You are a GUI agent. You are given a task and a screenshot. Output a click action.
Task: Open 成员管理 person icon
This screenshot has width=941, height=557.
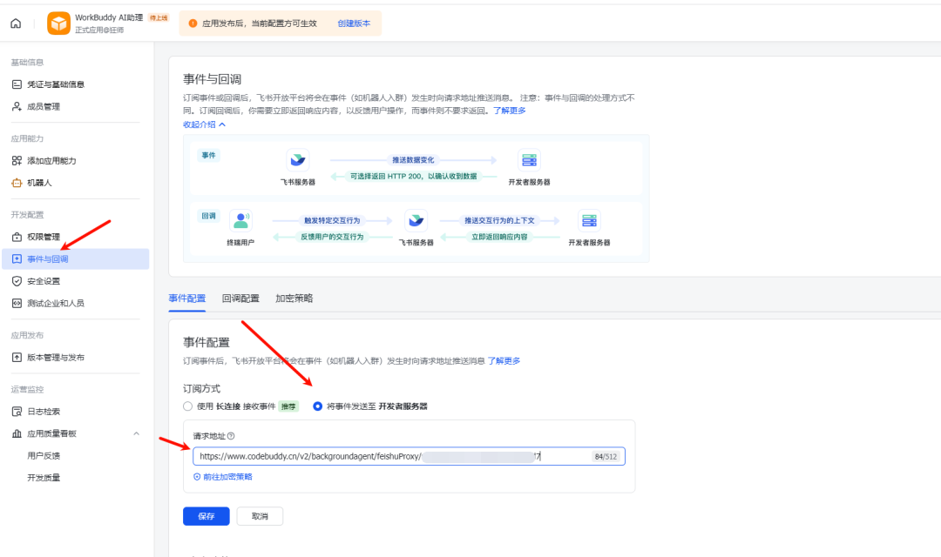[17, 107]
